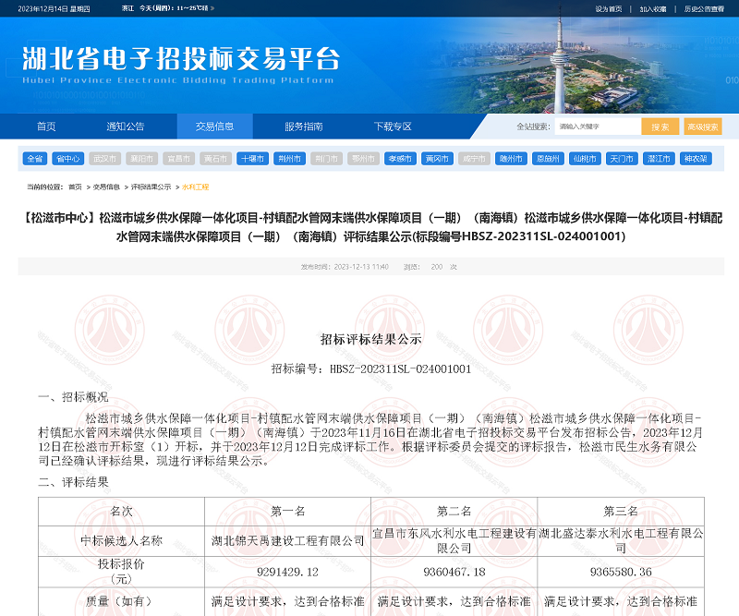Open 历史公告查询 historical announcements

(x=704, y=8)
